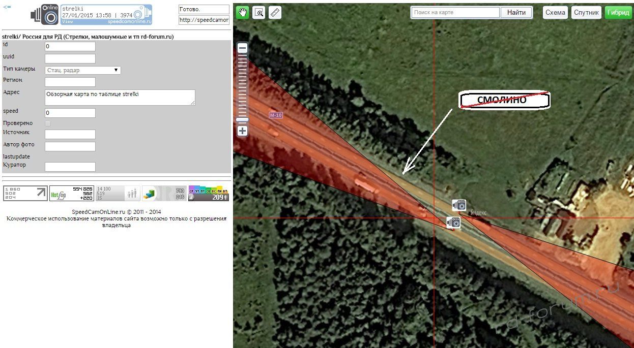Screen dimensions: 634x348
Task: Open the Тип камеры dropdown
Action: coord(82,70)
